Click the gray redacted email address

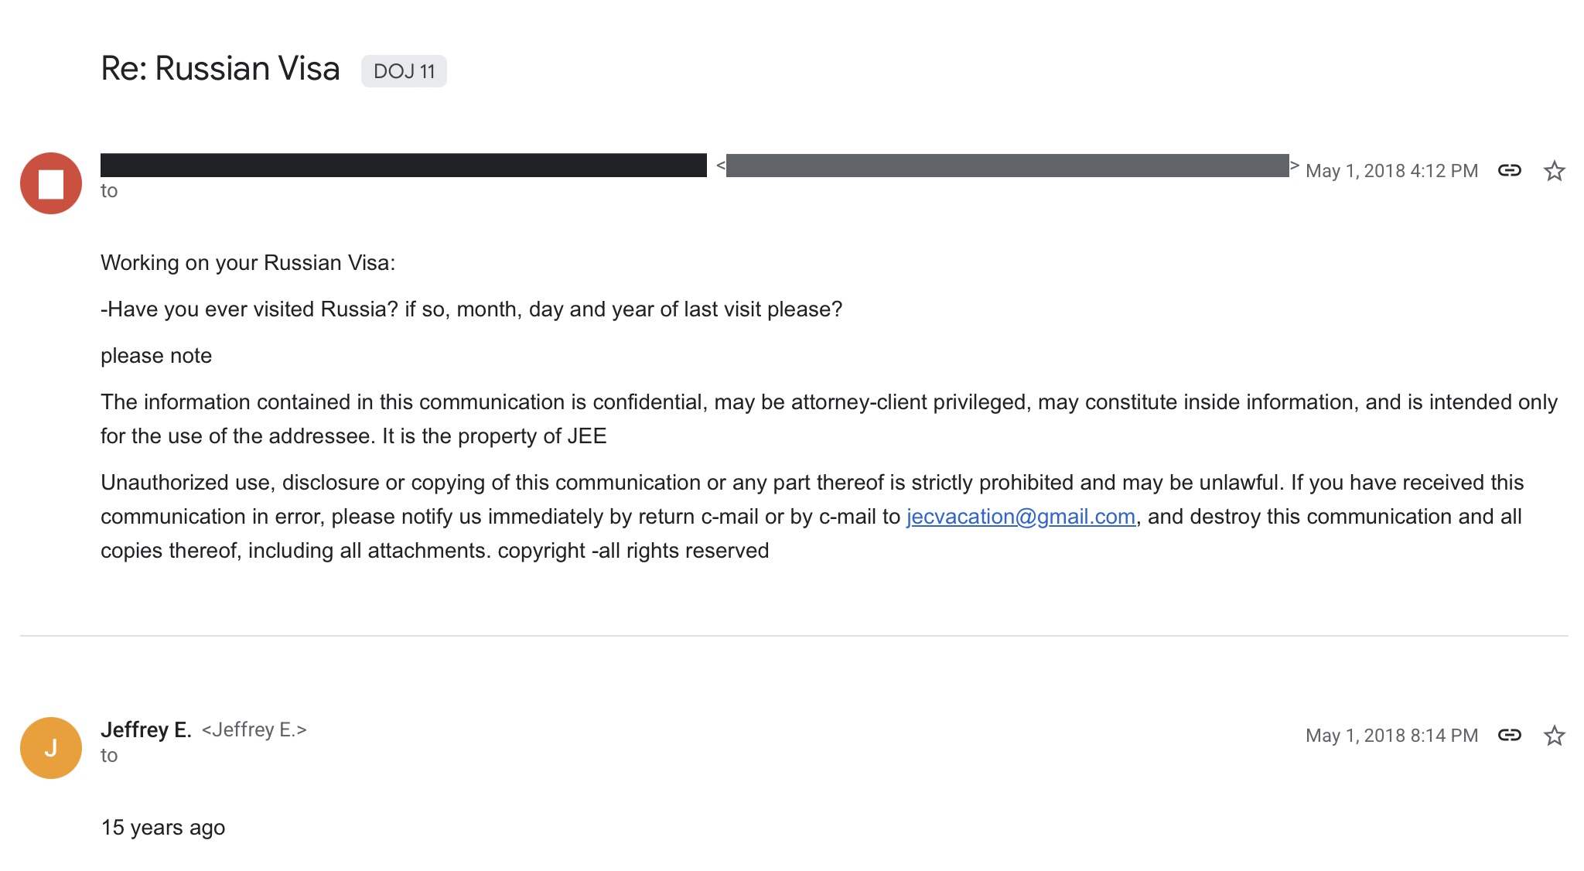point(1006,166)
